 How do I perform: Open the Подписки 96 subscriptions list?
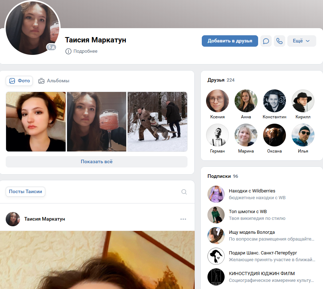click(x=223, y=176)
